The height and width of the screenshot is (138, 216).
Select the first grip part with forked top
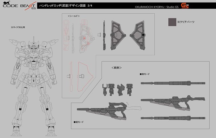click(105, 90)
